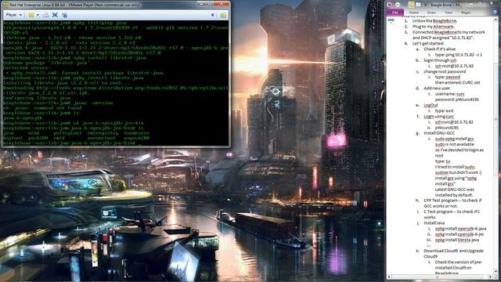Open OneNote Help question mark

pyautogui.click(x=495, y=13)
